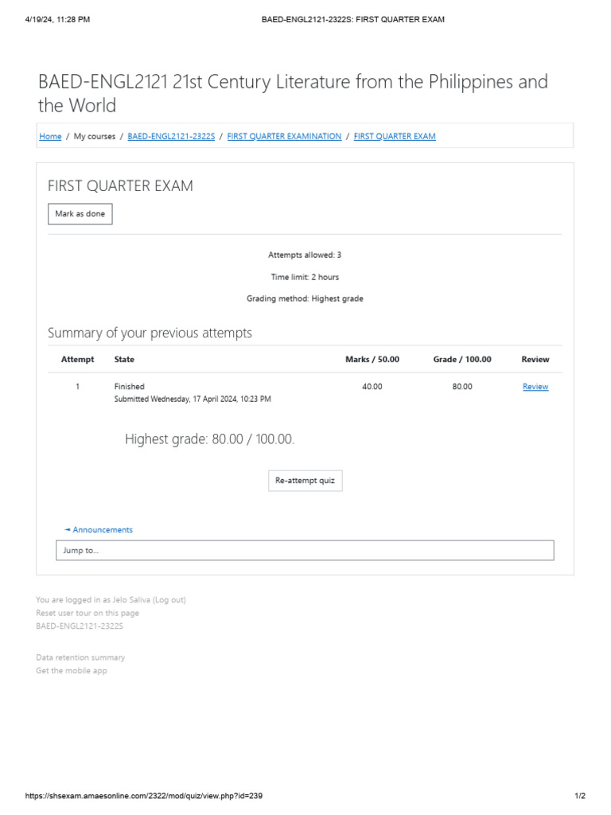
Task: Open the Jelo Saliva profile link
Action: click(x=130, y=600)
